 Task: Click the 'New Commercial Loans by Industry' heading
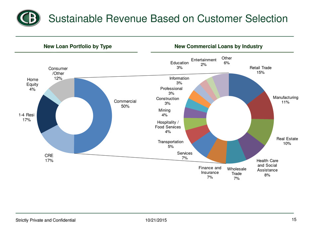[218, 46]
